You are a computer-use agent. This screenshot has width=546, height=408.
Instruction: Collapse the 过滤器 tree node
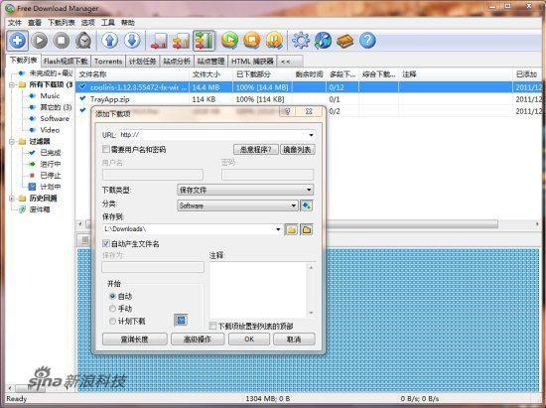(12, 141)
